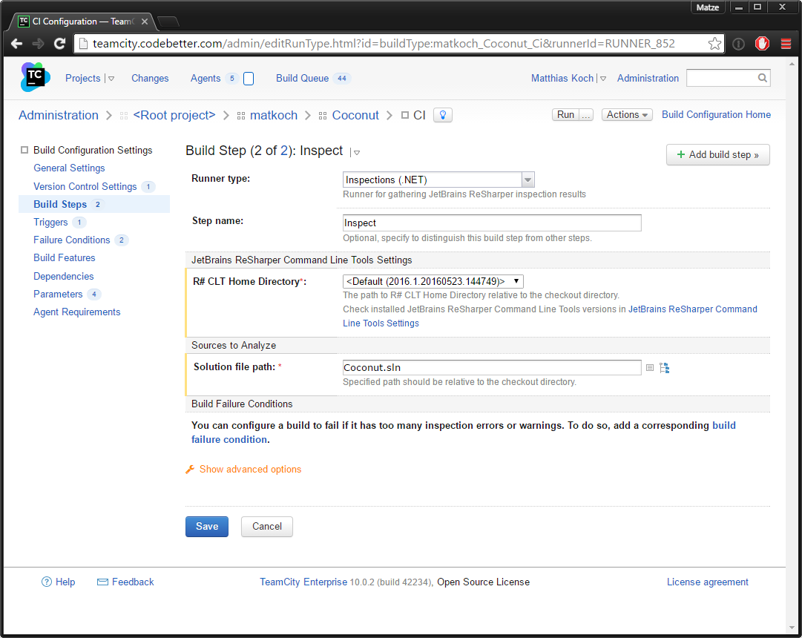Expand the Projects dropdown arrow
Viewport: 802px width, 638px height.
tap(111, 79)
